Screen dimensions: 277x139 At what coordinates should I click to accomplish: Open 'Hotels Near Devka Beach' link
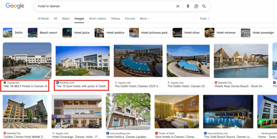(240, 86)
